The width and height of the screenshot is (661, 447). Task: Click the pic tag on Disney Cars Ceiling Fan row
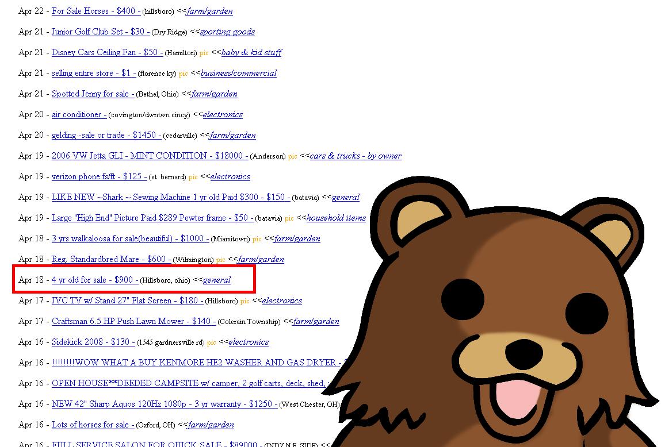coord(204,53)
